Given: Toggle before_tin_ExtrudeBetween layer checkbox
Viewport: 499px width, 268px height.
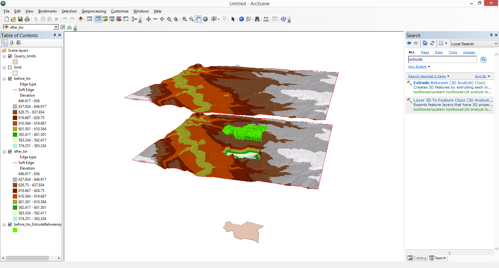Looking at the screenshot, I should click(x=10, y=225).
